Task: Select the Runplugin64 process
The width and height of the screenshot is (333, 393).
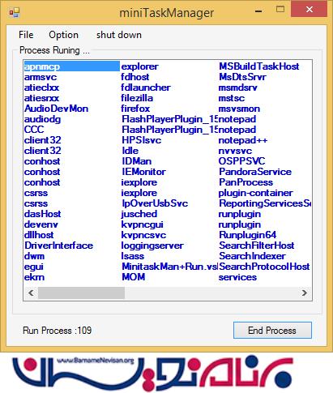Action: click(248, 235)
